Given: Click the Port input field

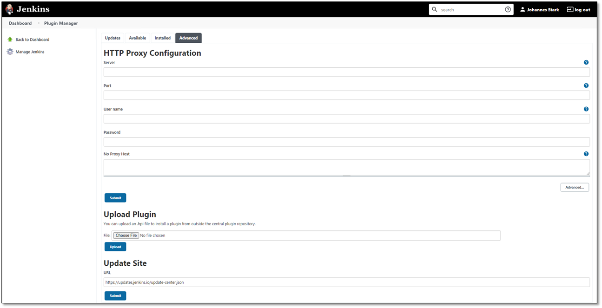Looking at the screenshot, I should point(347,95).
